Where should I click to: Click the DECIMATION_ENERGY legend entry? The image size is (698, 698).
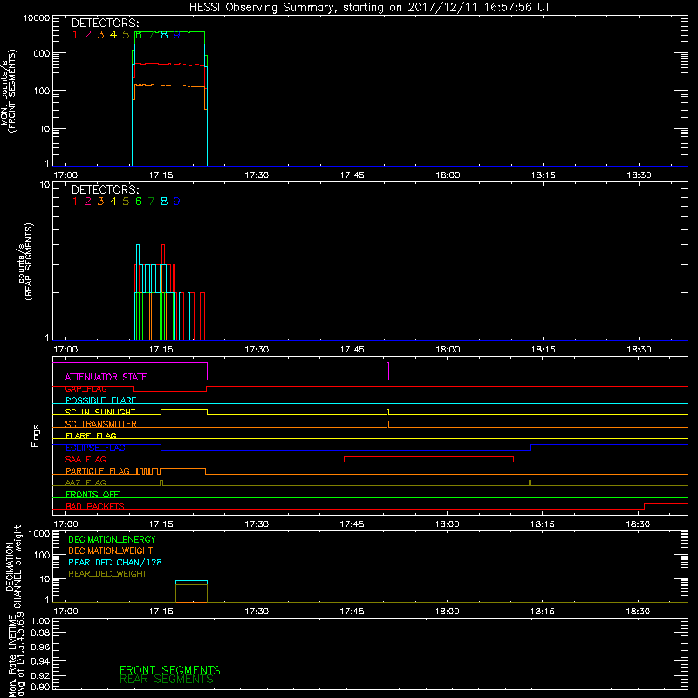[112, 539]
